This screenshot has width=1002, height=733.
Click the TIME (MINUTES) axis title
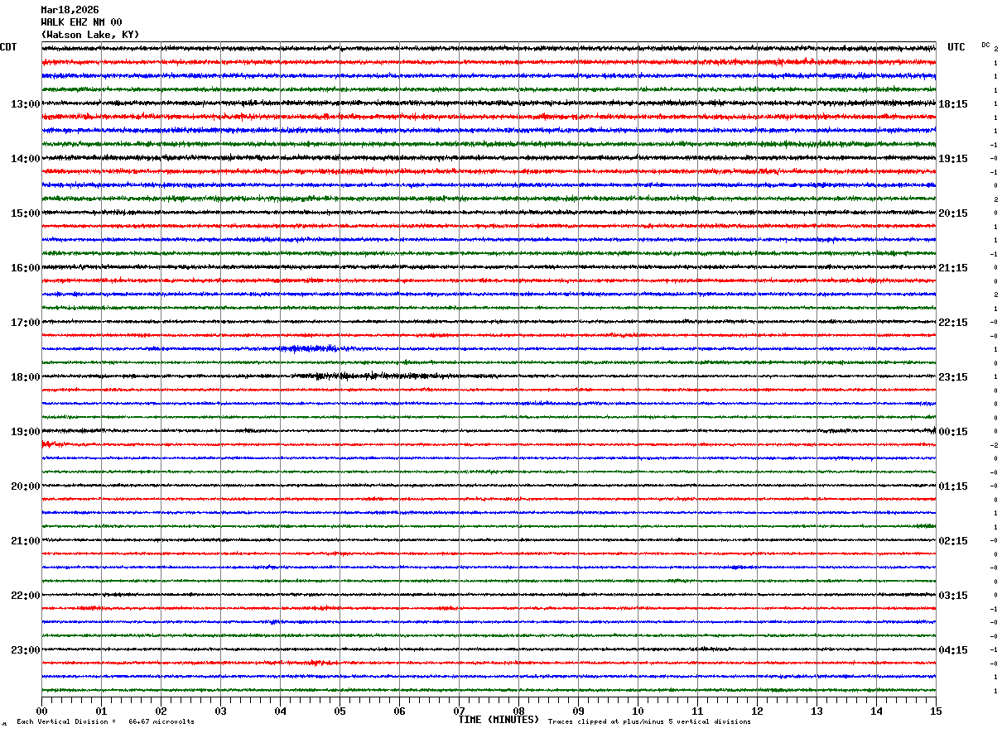pos(499,720)
